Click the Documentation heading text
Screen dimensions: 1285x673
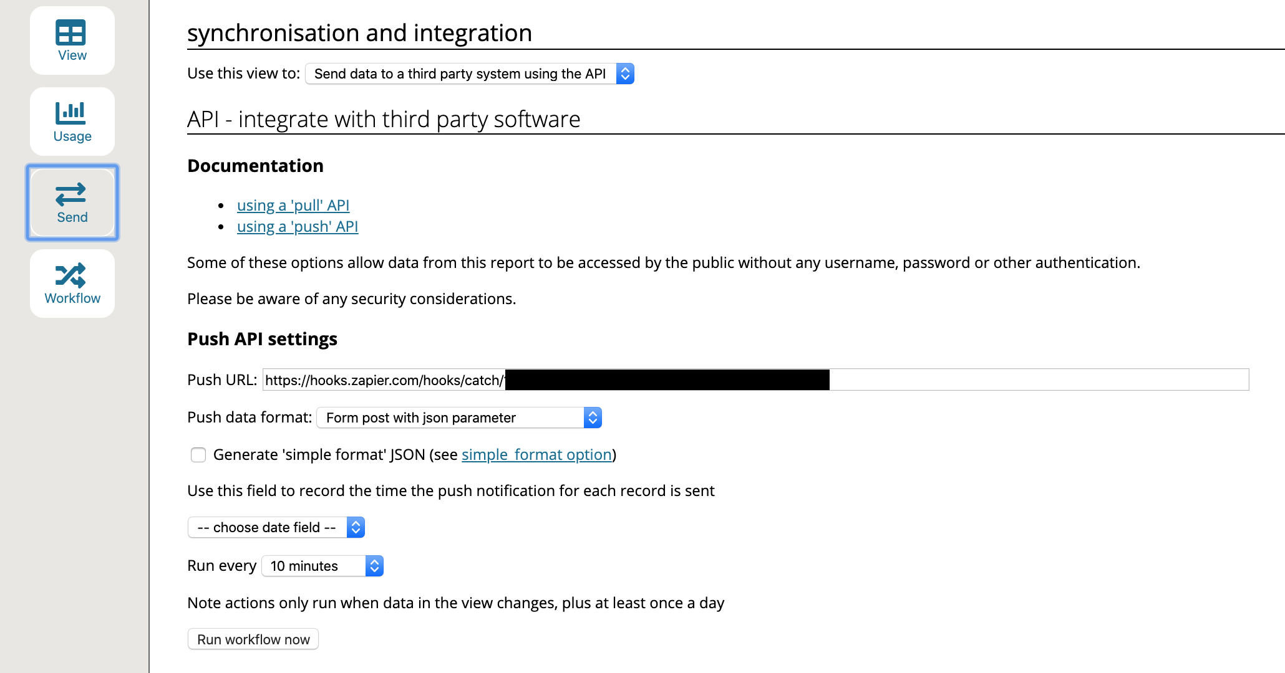[x=255, y=166]
